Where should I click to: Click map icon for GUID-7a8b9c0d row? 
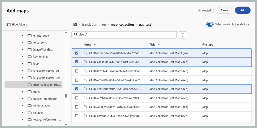[85, 107]
